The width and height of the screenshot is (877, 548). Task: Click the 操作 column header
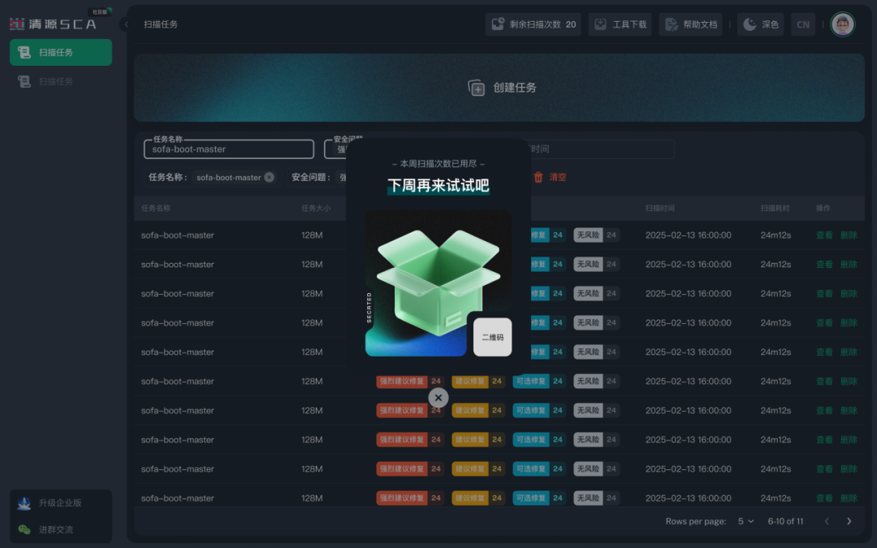(823, 208)
